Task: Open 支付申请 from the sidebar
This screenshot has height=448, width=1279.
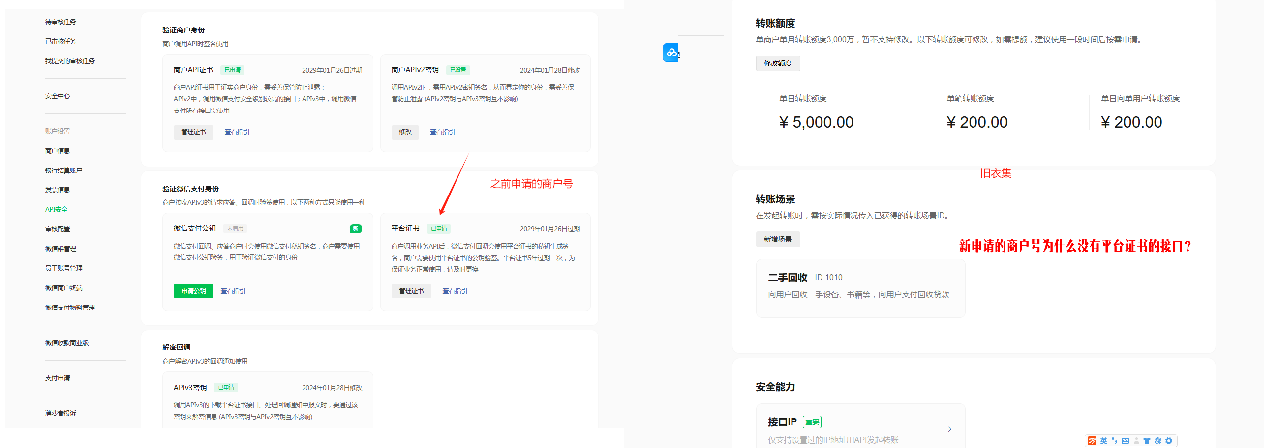Action: point(58,378)
